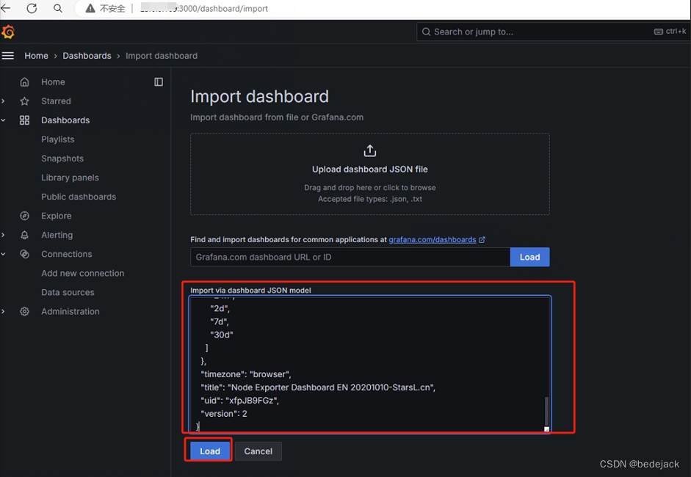Click the Grafana logo icon
Screen dimensions: 691x477
click(8, 32)
